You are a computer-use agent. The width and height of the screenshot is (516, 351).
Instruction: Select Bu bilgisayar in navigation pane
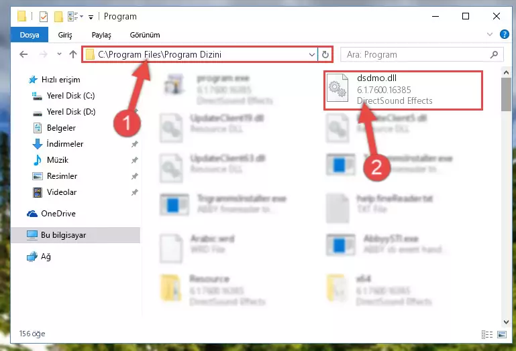click(x=76, y=235)
